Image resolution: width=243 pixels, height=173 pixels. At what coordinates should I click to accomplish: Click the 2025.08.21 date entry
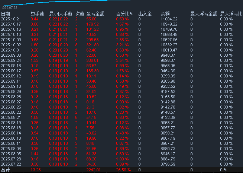point(11,117)
